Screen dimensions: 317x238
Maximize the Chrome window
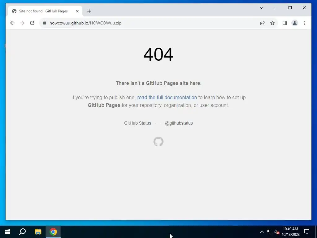click(x=290, y=8)
